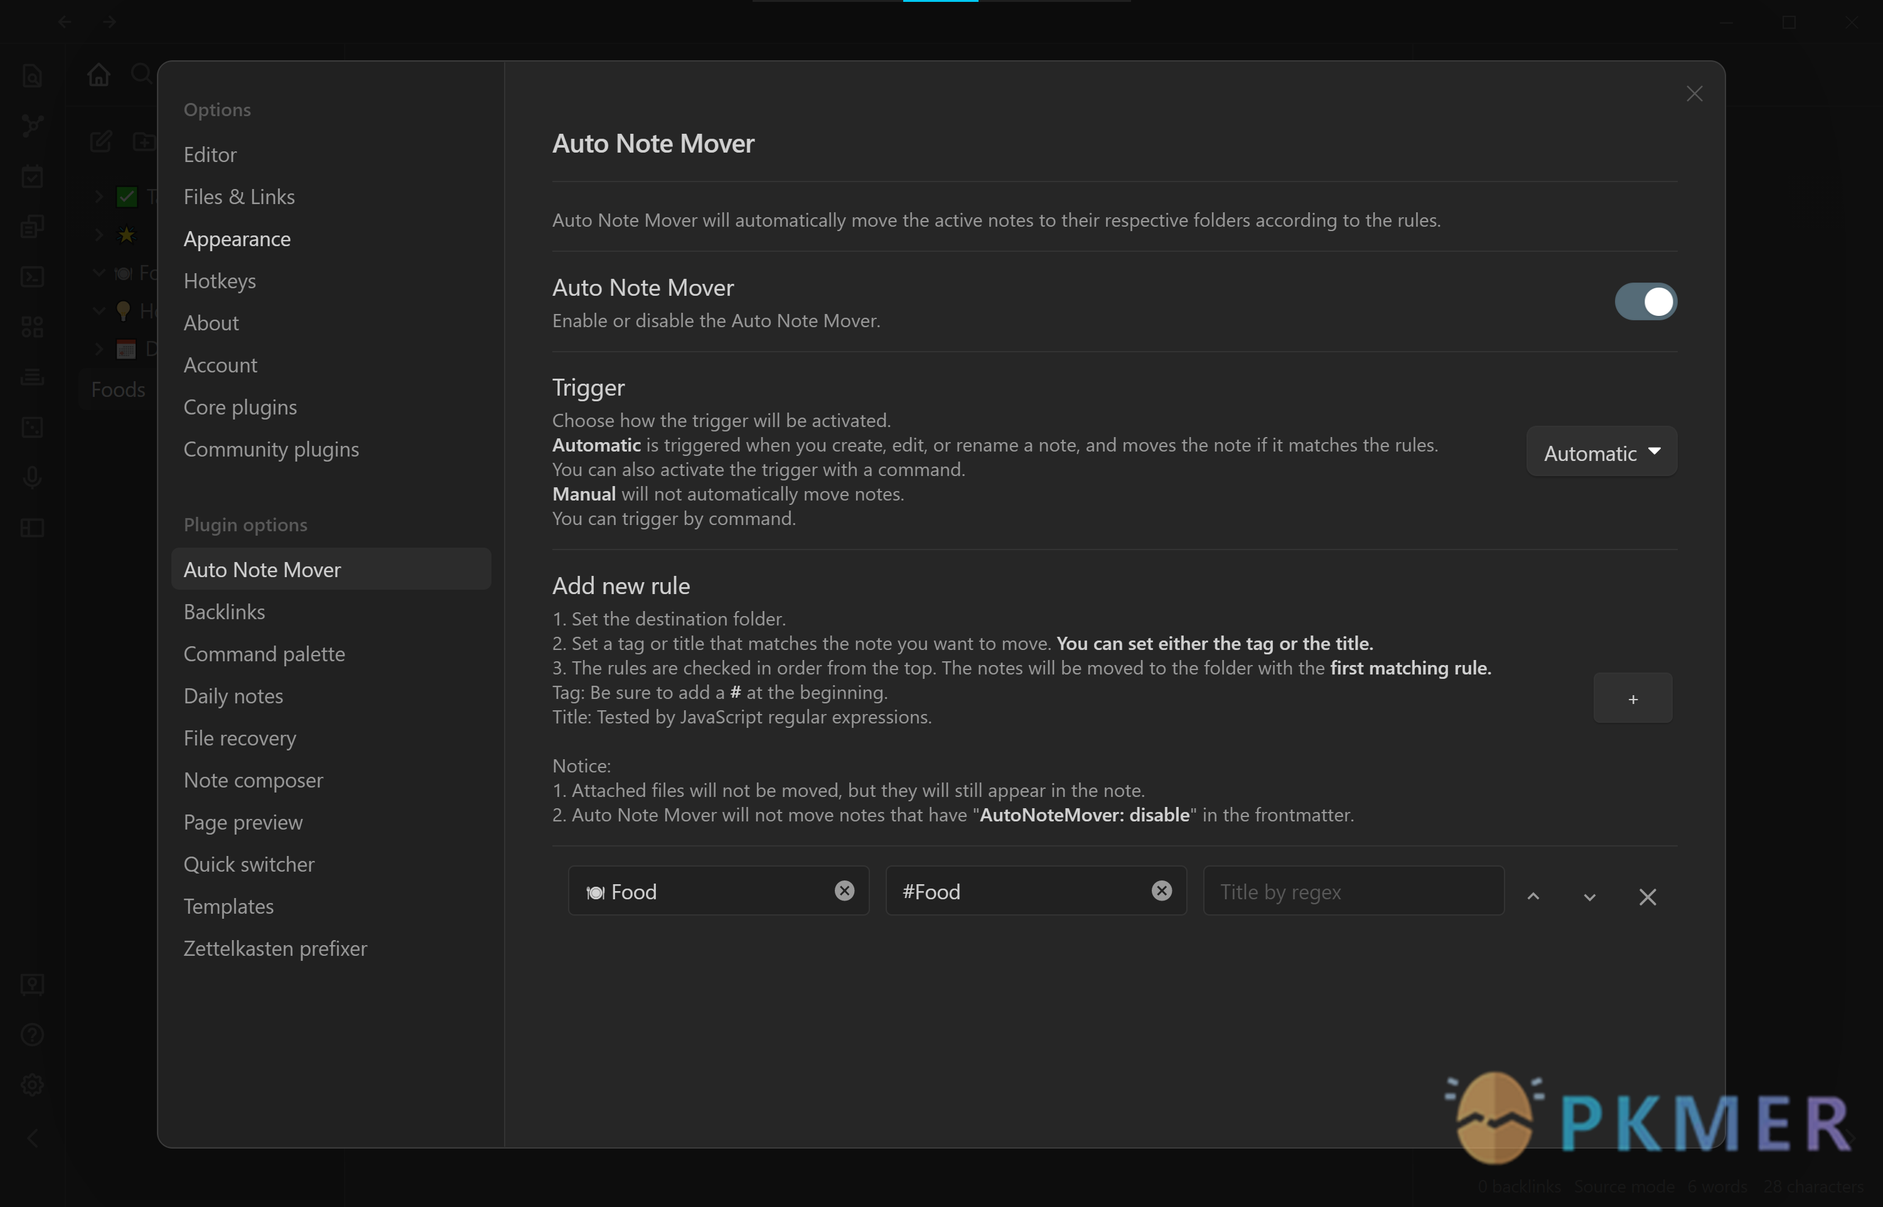
Task: Select the Foods note in the file tree
Action: [118, 389]
